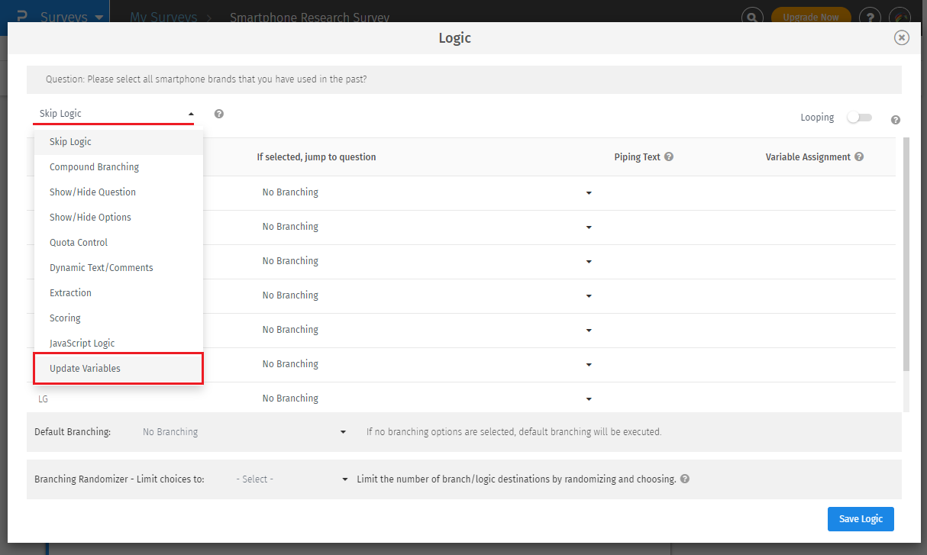Click the Upgrade Now button

click(x=810, y=17)
